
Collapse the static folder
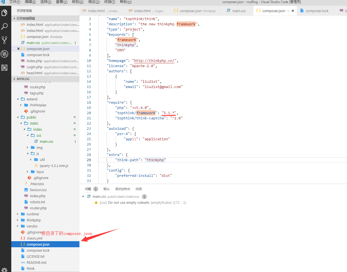[21, 123]
